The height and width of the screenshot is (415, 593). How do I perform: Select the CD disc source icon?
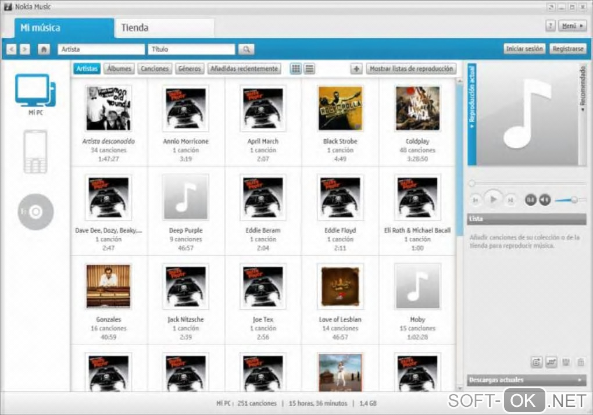pos(35,212)
